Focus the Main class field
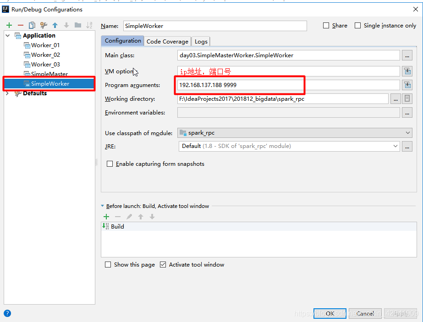This screenshot has height=322, width=423. 289,55
